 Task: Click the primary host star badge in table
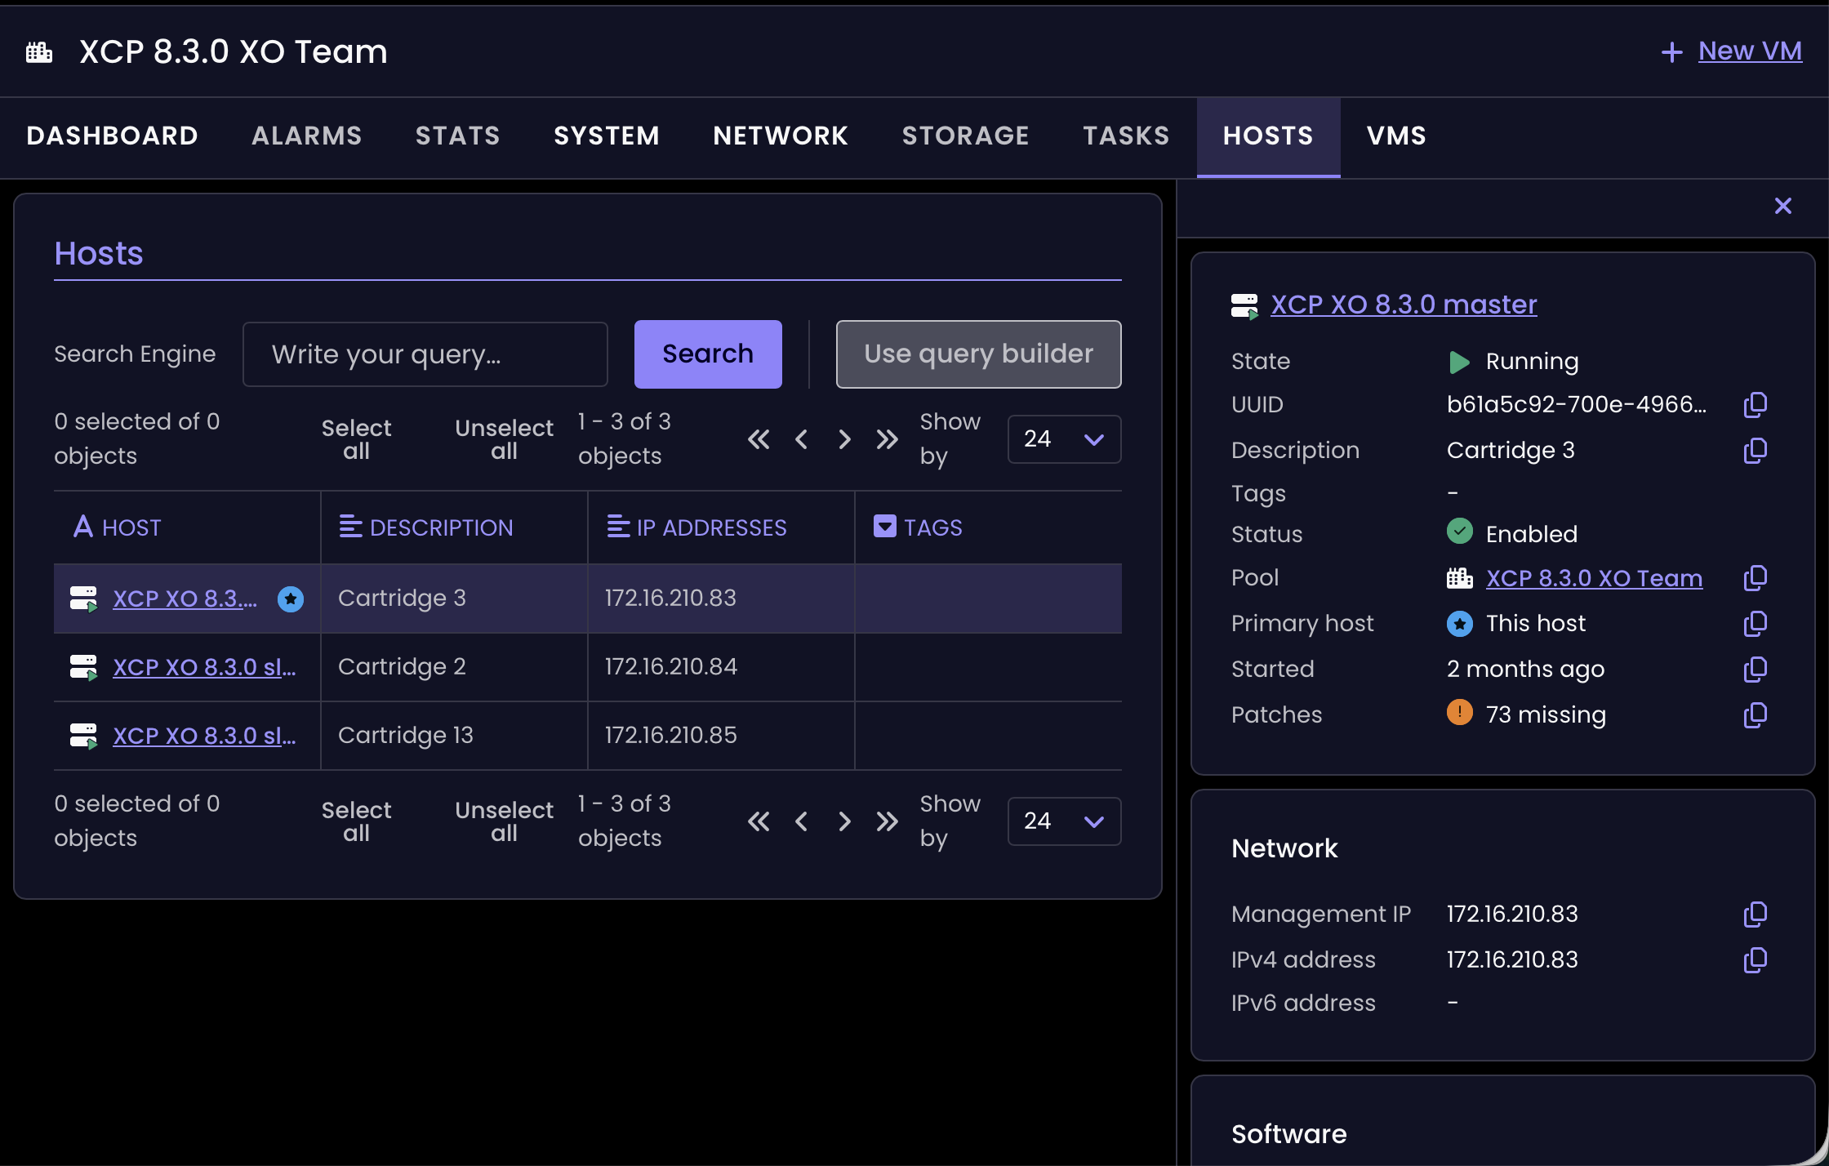point(291,599)
